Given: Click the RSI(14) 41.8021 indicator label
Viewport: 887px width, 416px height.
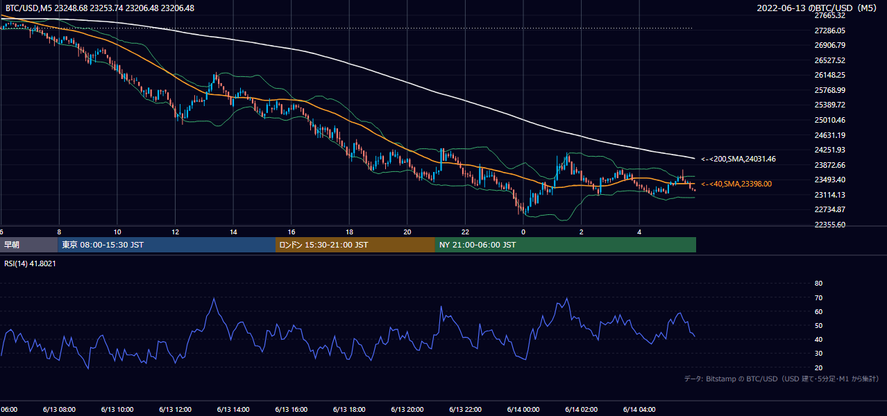Looking at the screenshot, I should [x=31, y=263].
